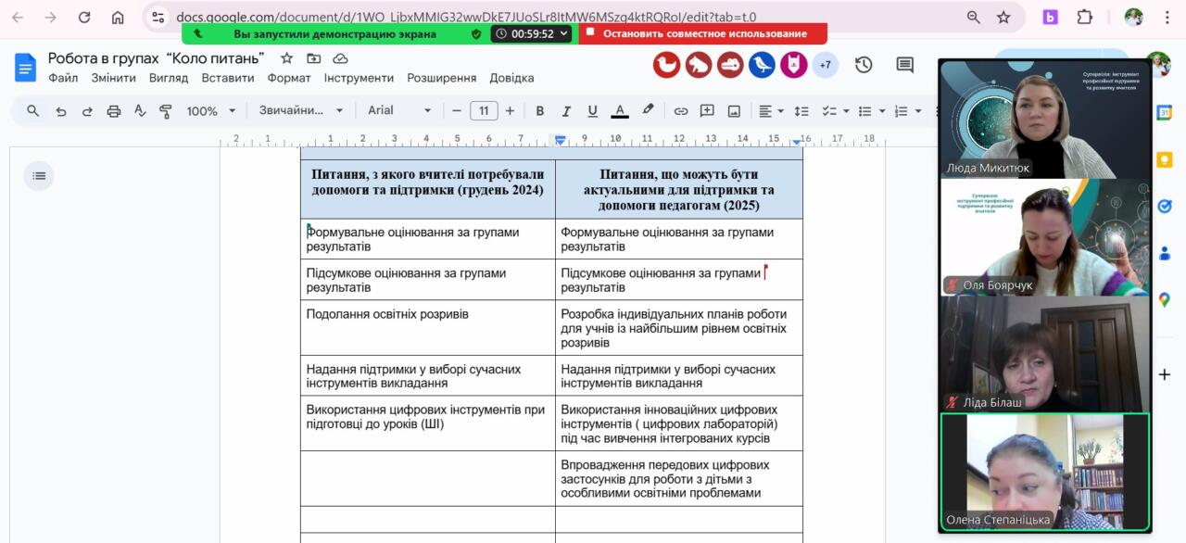Click the browser address bar URL
Viewport: 1186px width, 543px height.
click(466, 17)
